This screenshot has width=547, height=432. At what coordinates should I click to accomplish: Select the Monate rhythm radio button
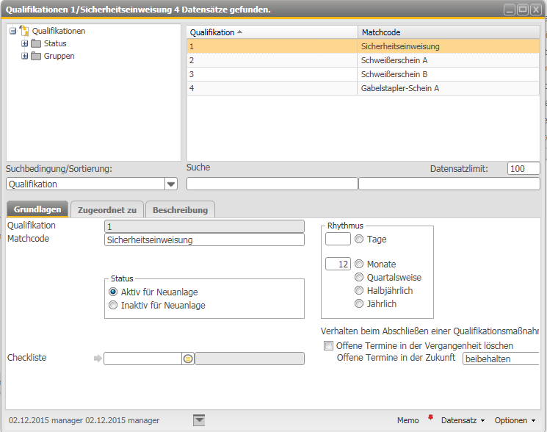(x=359, y=264)
